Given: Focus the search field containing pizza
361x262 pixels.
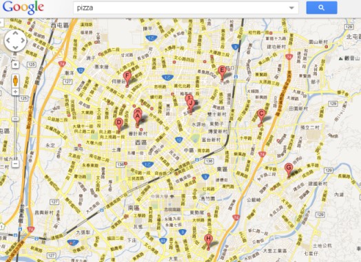Looking at the screenshot, I should (185, 8).
